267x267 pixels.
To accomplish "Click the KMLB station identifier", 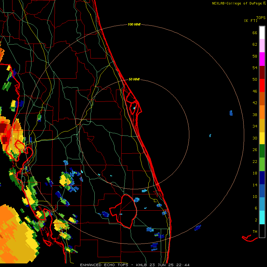I will tap(142, 265).
